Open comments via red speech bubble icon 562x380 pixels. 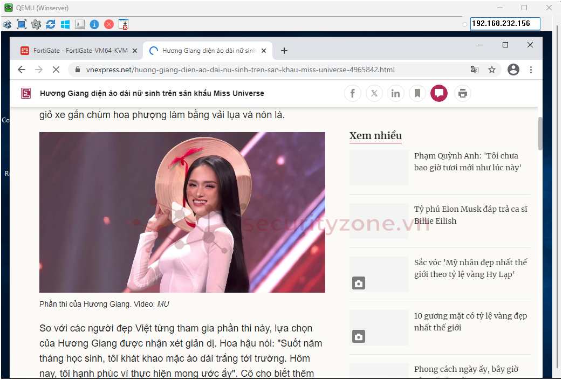pyautogui.click(x=439, y=93)
